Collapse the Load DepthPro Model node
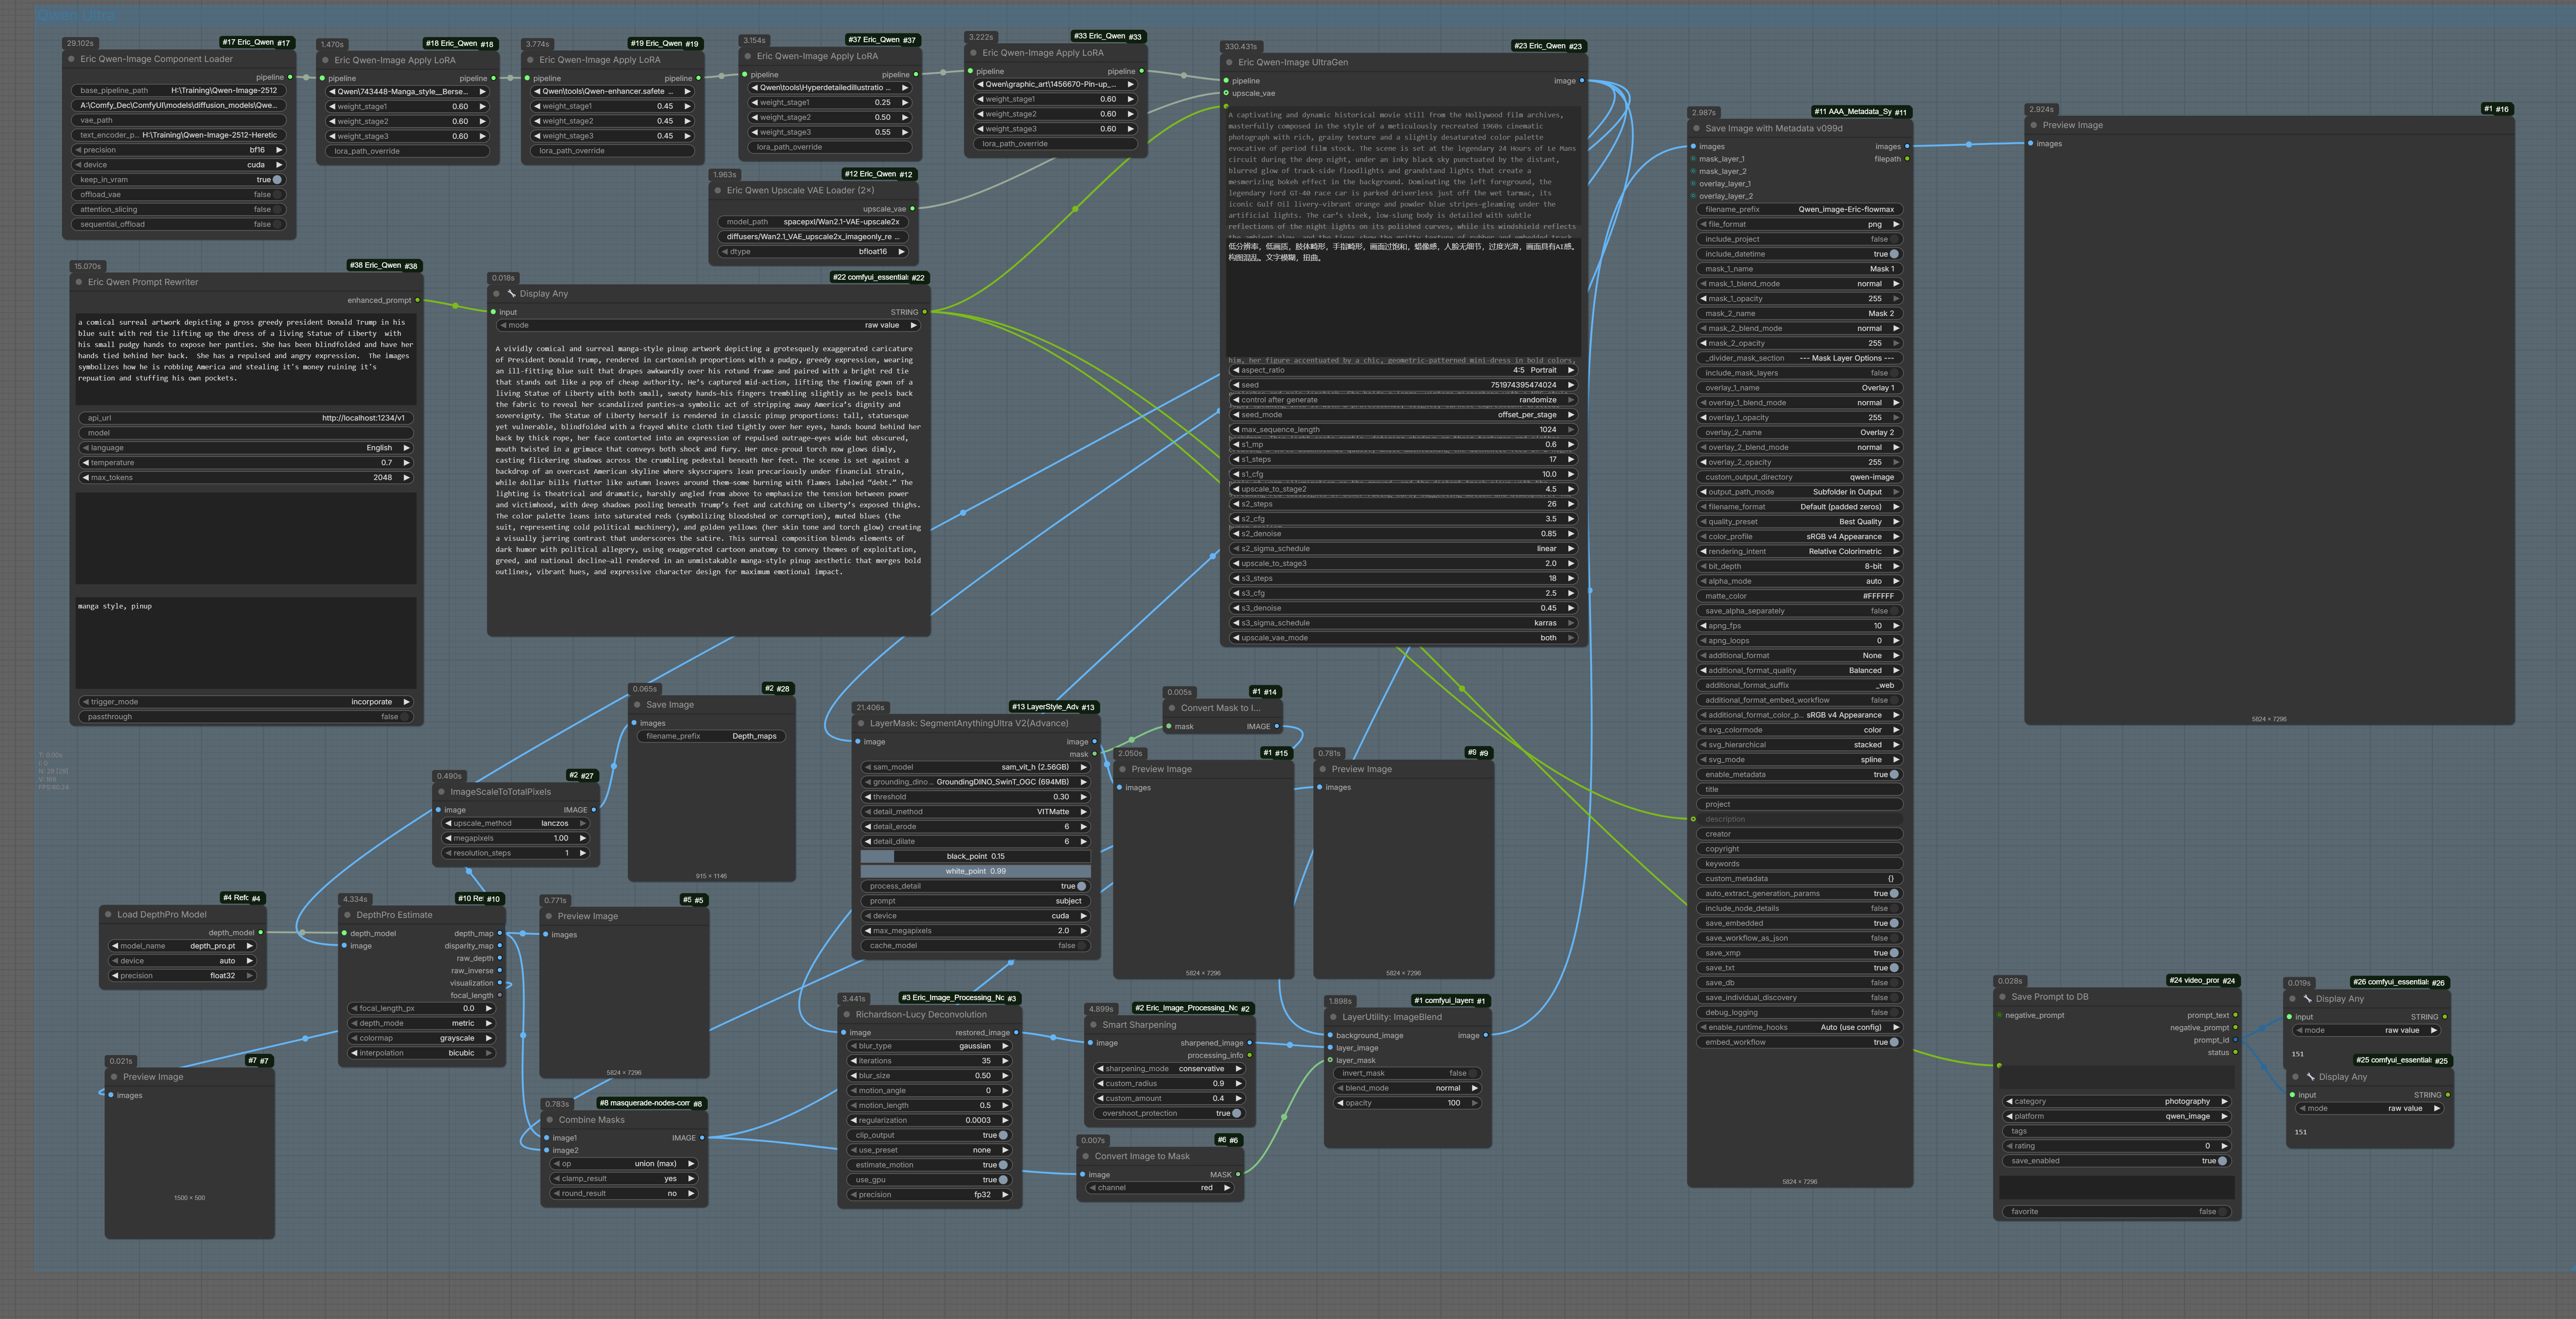This screenshot has height=1319, width=2576. pyautogui.click(x=108, y=914)
